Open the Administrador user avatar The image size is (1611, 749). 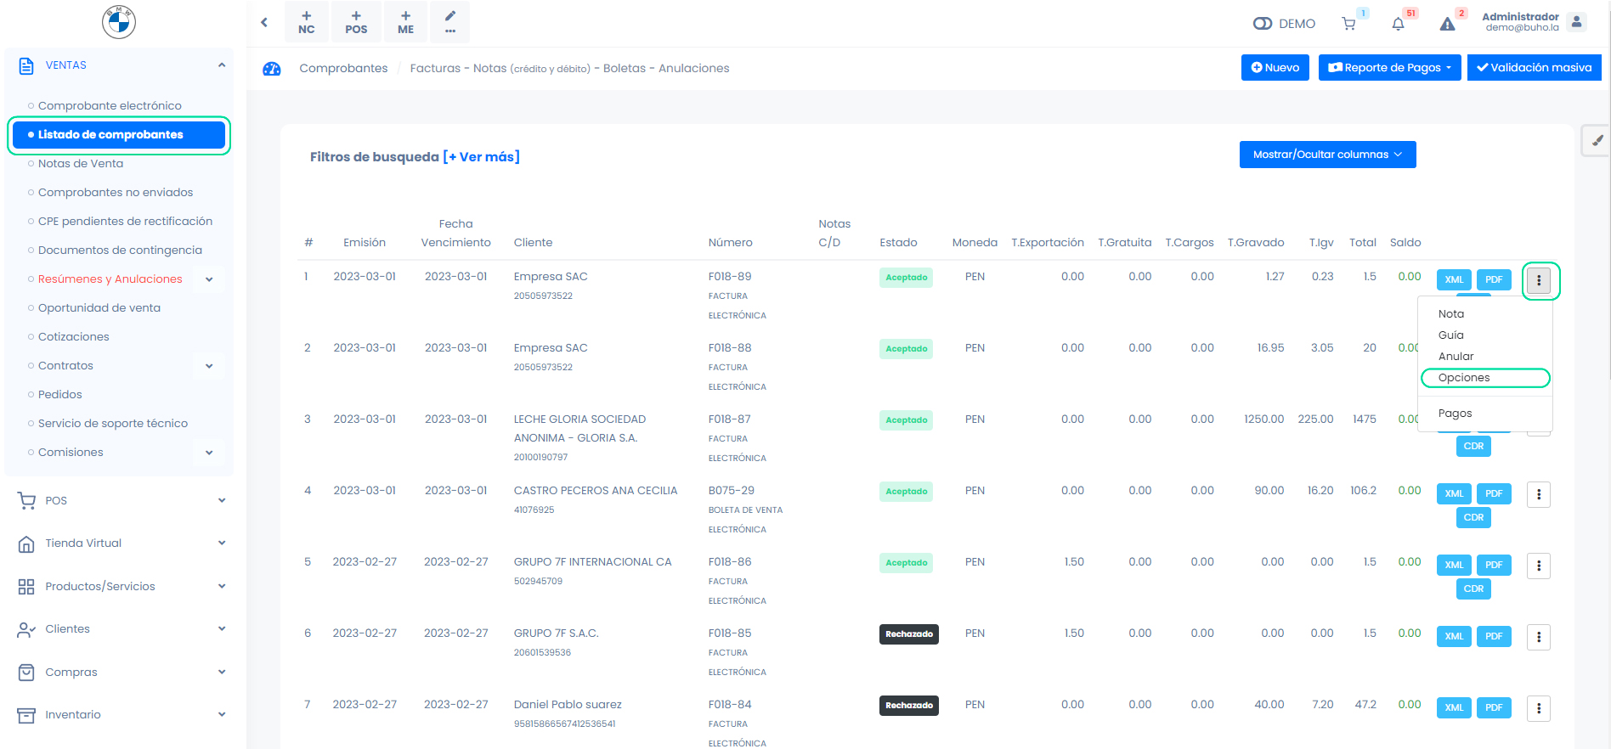point(1577,22)
